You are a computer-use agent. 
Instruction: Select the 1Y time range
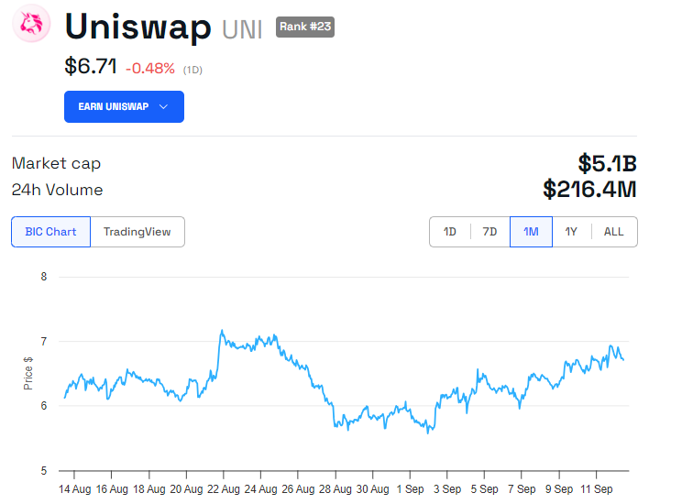coord(571,232)
